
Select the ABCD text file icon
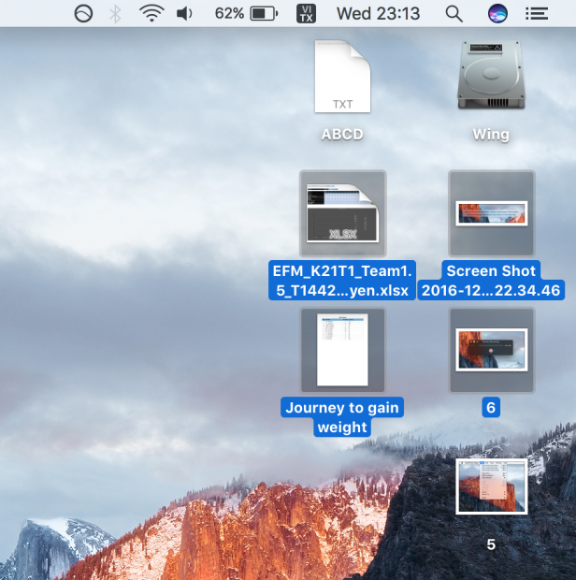tap(342, 78)
